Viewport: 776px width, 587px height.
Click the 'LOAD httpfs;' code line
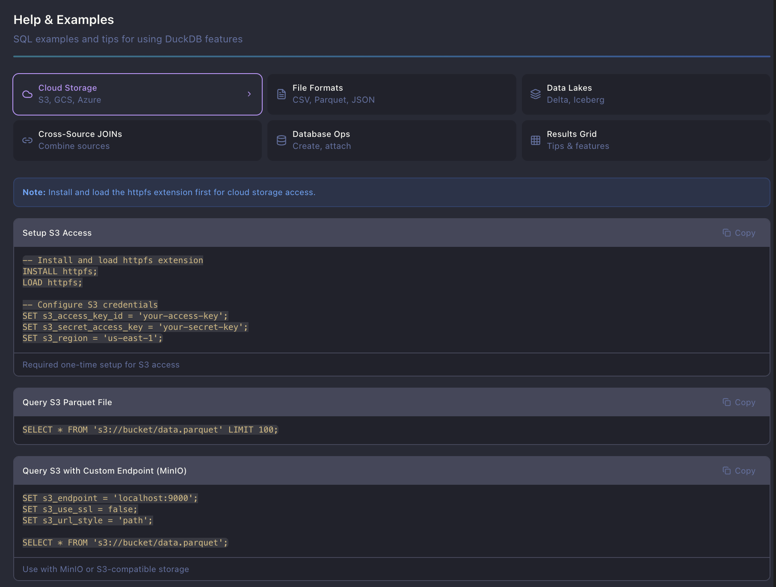52,282
